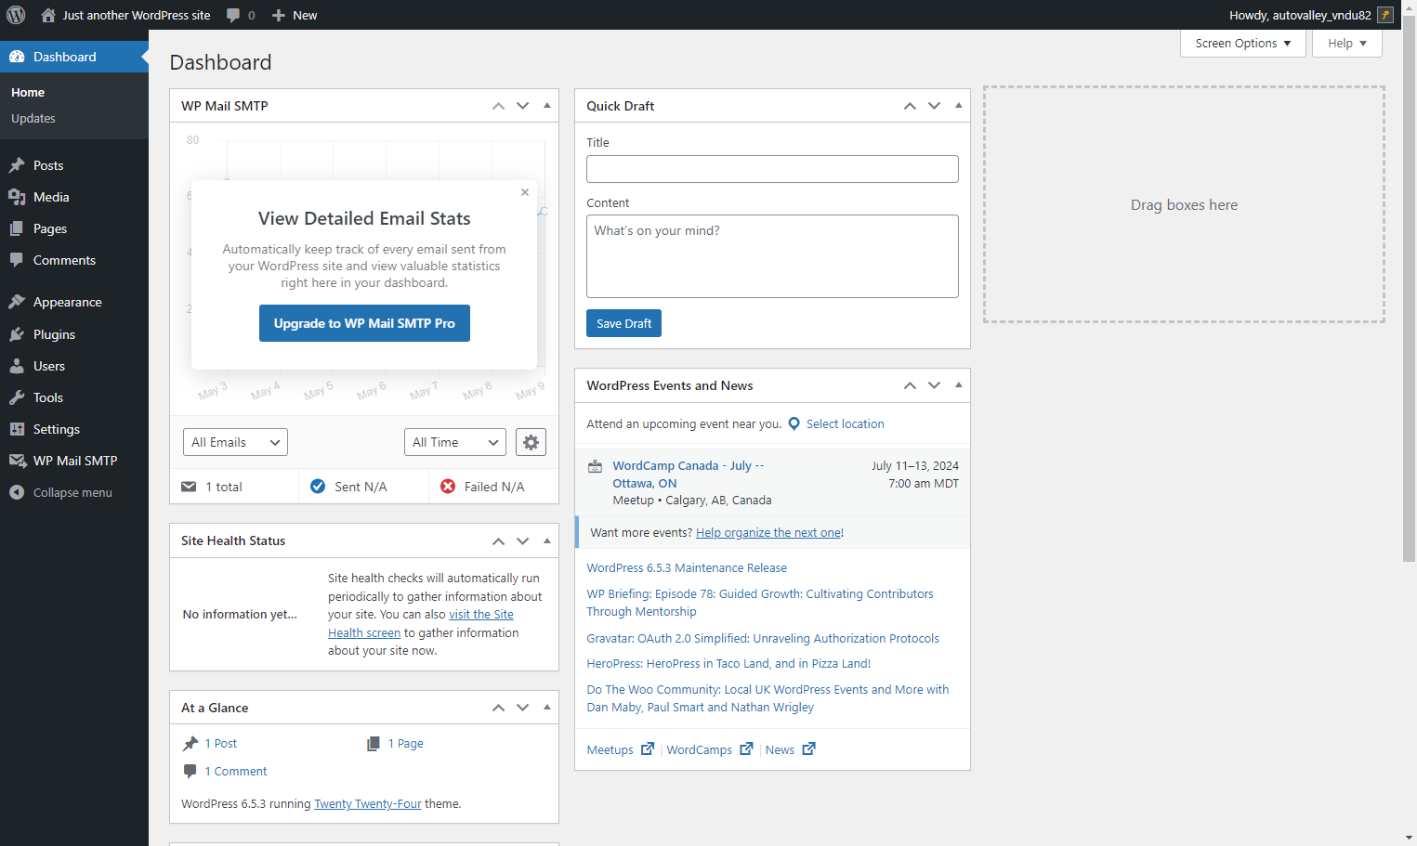Screen dimensions: 1417x846
Task: Open WordPress 6.5.3 Maintenance Release news
Action: point(687,567)
